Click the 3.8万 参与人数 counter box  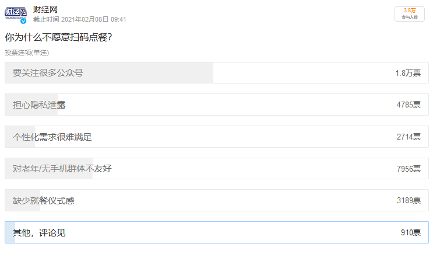(x=410, y=14)
